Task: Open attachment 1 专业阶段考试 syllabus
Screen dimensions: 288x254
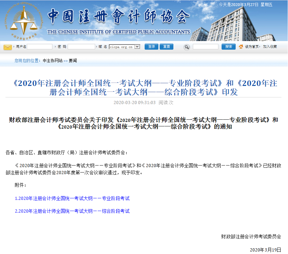Action: 72,198
